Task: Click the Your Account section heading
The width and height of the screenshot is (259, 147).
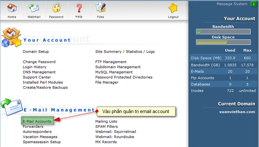Action: click(47, 40)
